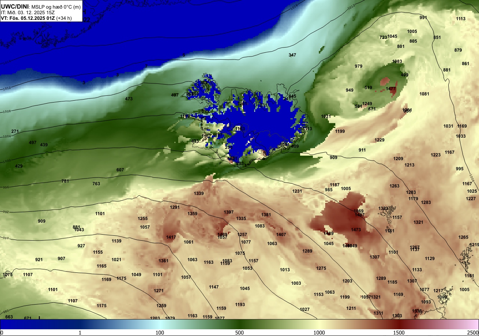Screen dimensions: 479x336
Task: Click the height value '1339'
Action: coord(199,193)
